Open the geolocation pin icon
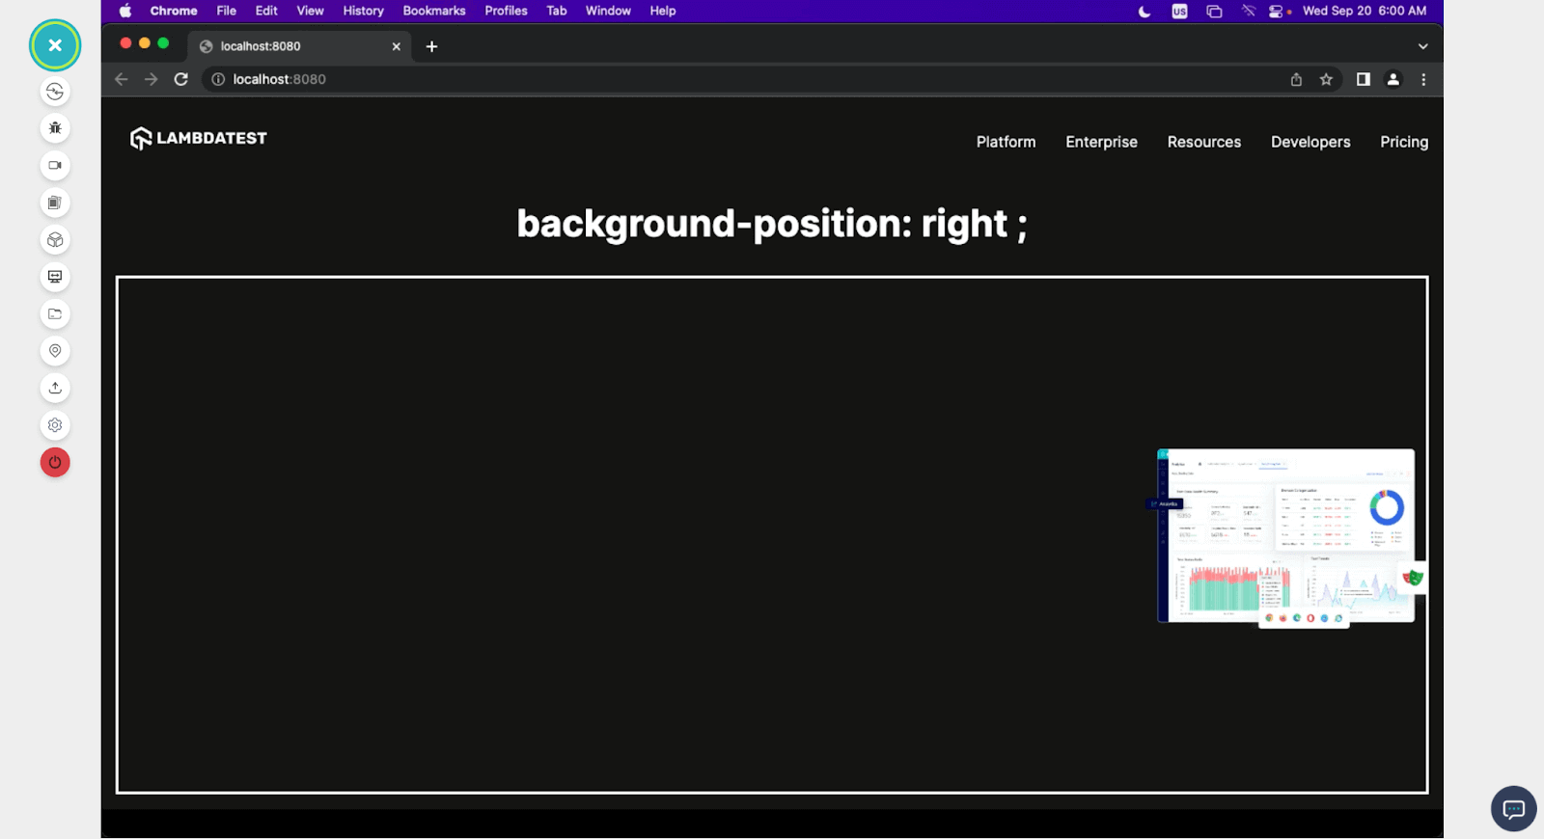Image resolution: width=1544 pixels, height=839 pixels. [55, 351]
